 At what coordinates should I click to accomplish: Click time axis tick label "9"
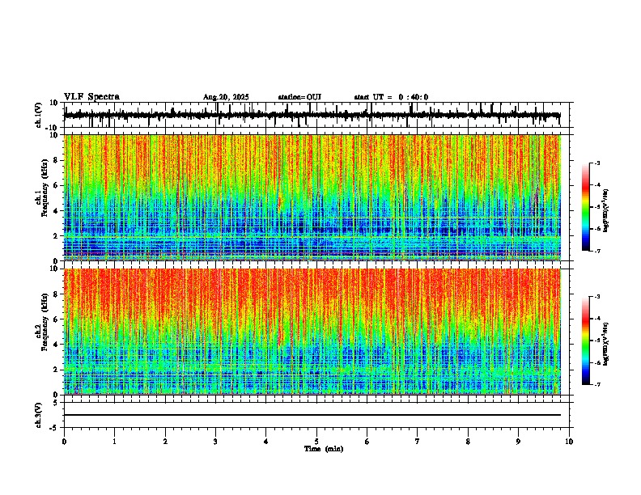pyautogui.click(x=518, y=442)
